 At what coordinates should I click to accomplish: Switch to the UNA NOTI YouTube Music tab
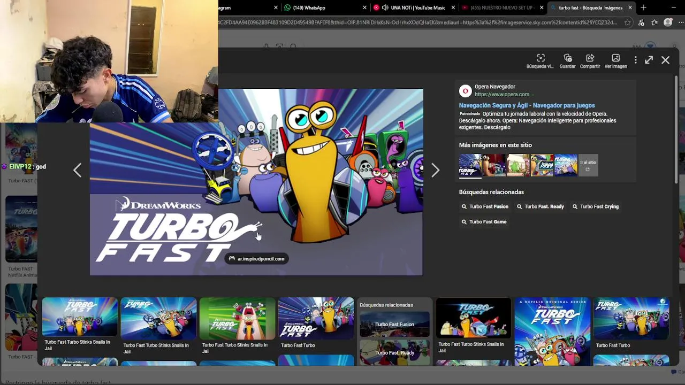pos(414,7)
